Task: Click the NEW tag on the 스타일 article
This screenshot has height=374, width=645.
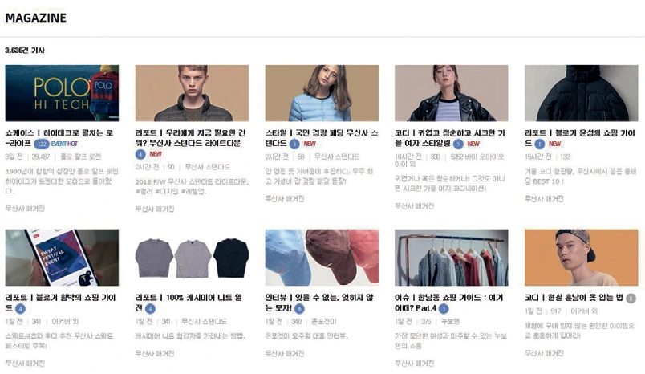Action: (x=310, y=144)
